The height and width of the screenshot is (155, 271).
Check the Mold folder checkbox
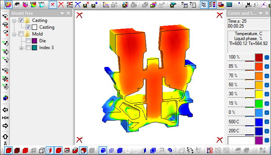coord(21,34)
